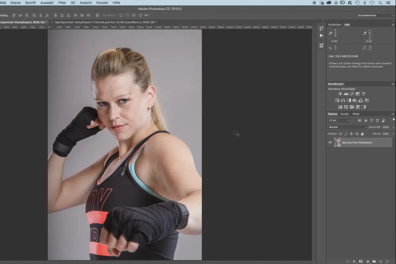Toggle lock transparent pixels in Fixieren row
Screen dimensions: 396x264
tap(341, 134)
